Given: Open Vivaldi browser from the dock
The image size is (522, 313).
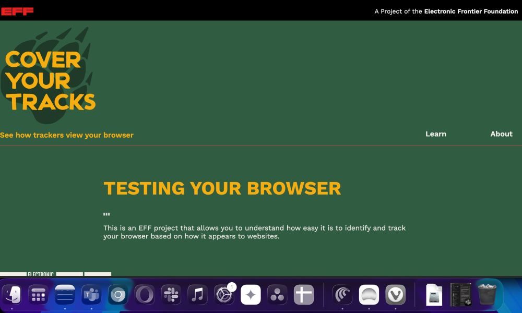Looking at the screenshot, I should coord(396,295).
